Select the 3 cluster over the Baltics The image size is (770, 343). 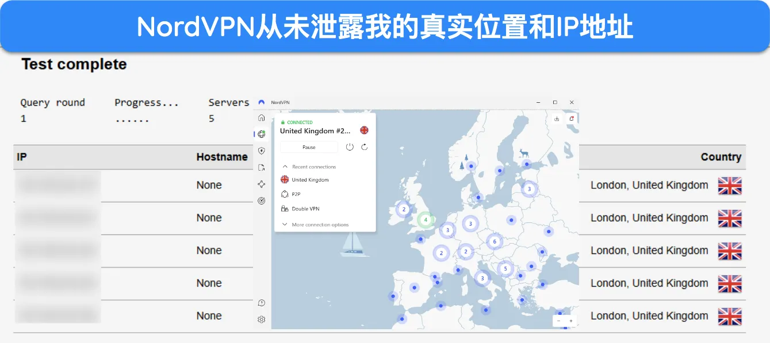click(529, 188)
